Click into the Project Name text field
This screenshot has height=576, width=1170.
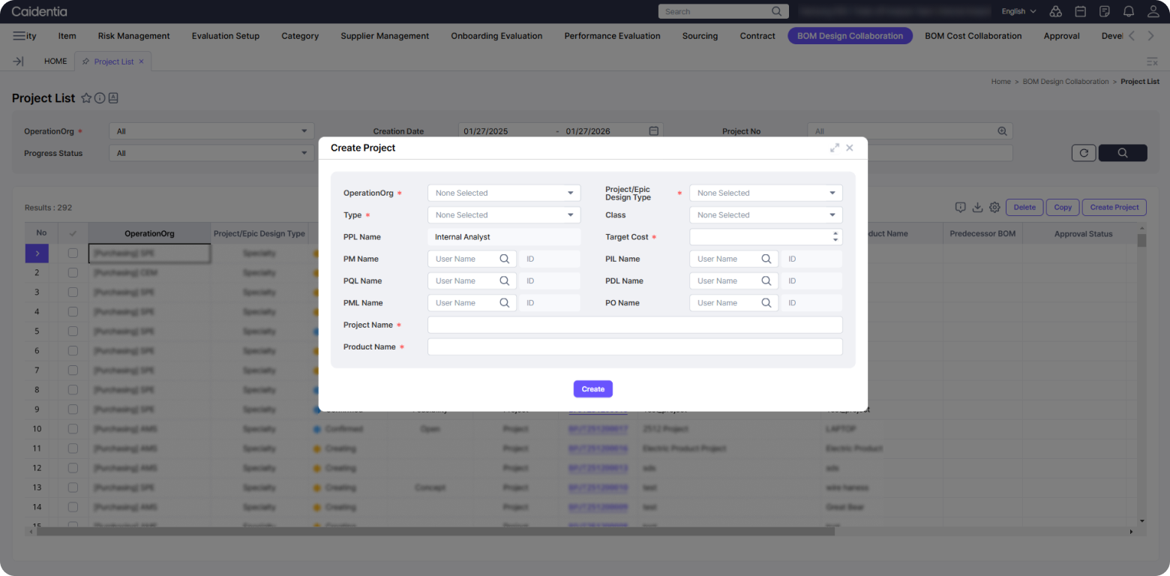tap(634, 325)
